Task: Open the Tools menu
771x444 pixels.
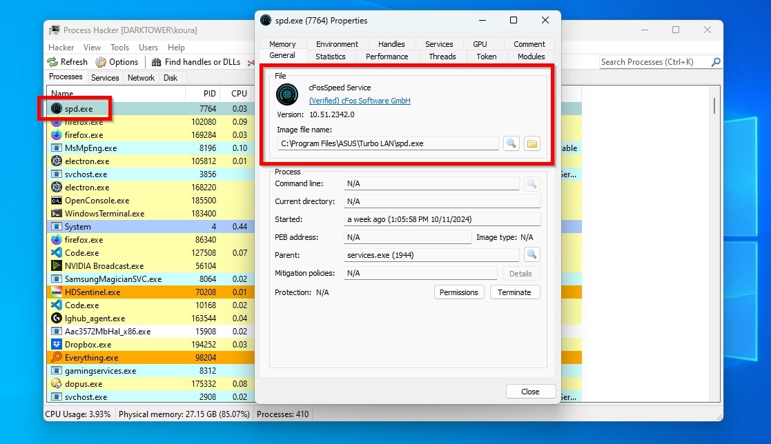Action: click(x=120, y=48)
